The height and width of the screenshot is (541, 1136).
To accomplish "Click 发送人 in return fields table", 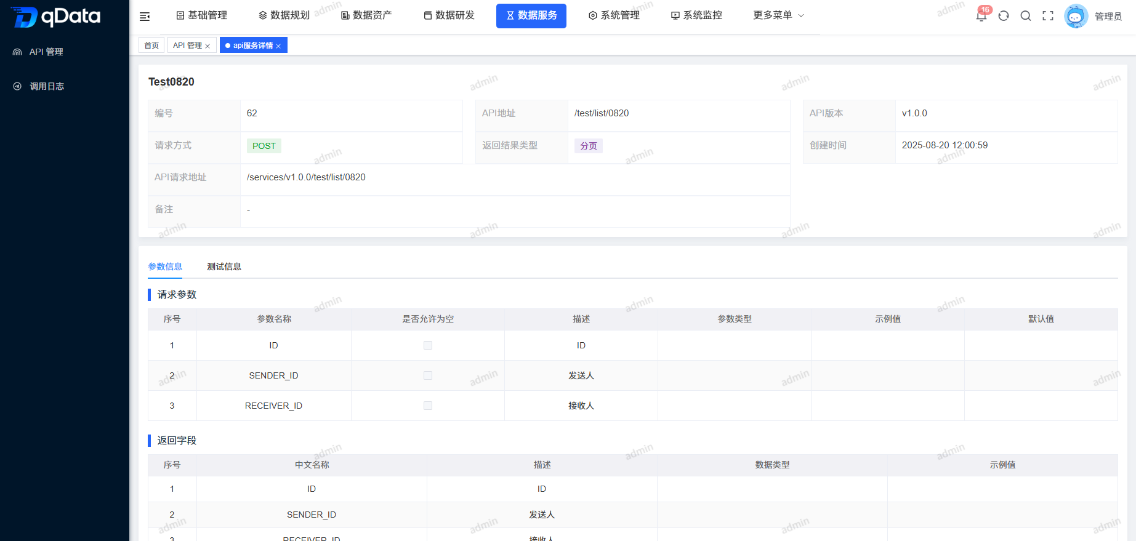I will [x=542, y=515].
